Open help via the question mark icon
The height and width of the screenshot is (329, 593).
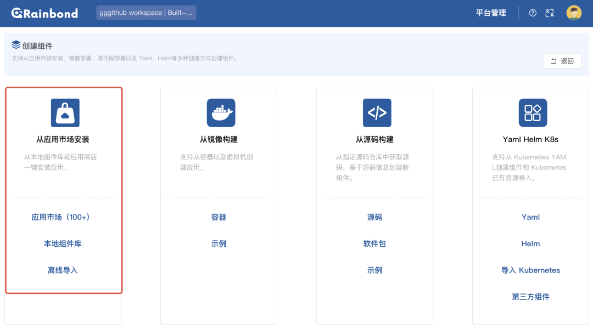532,13
